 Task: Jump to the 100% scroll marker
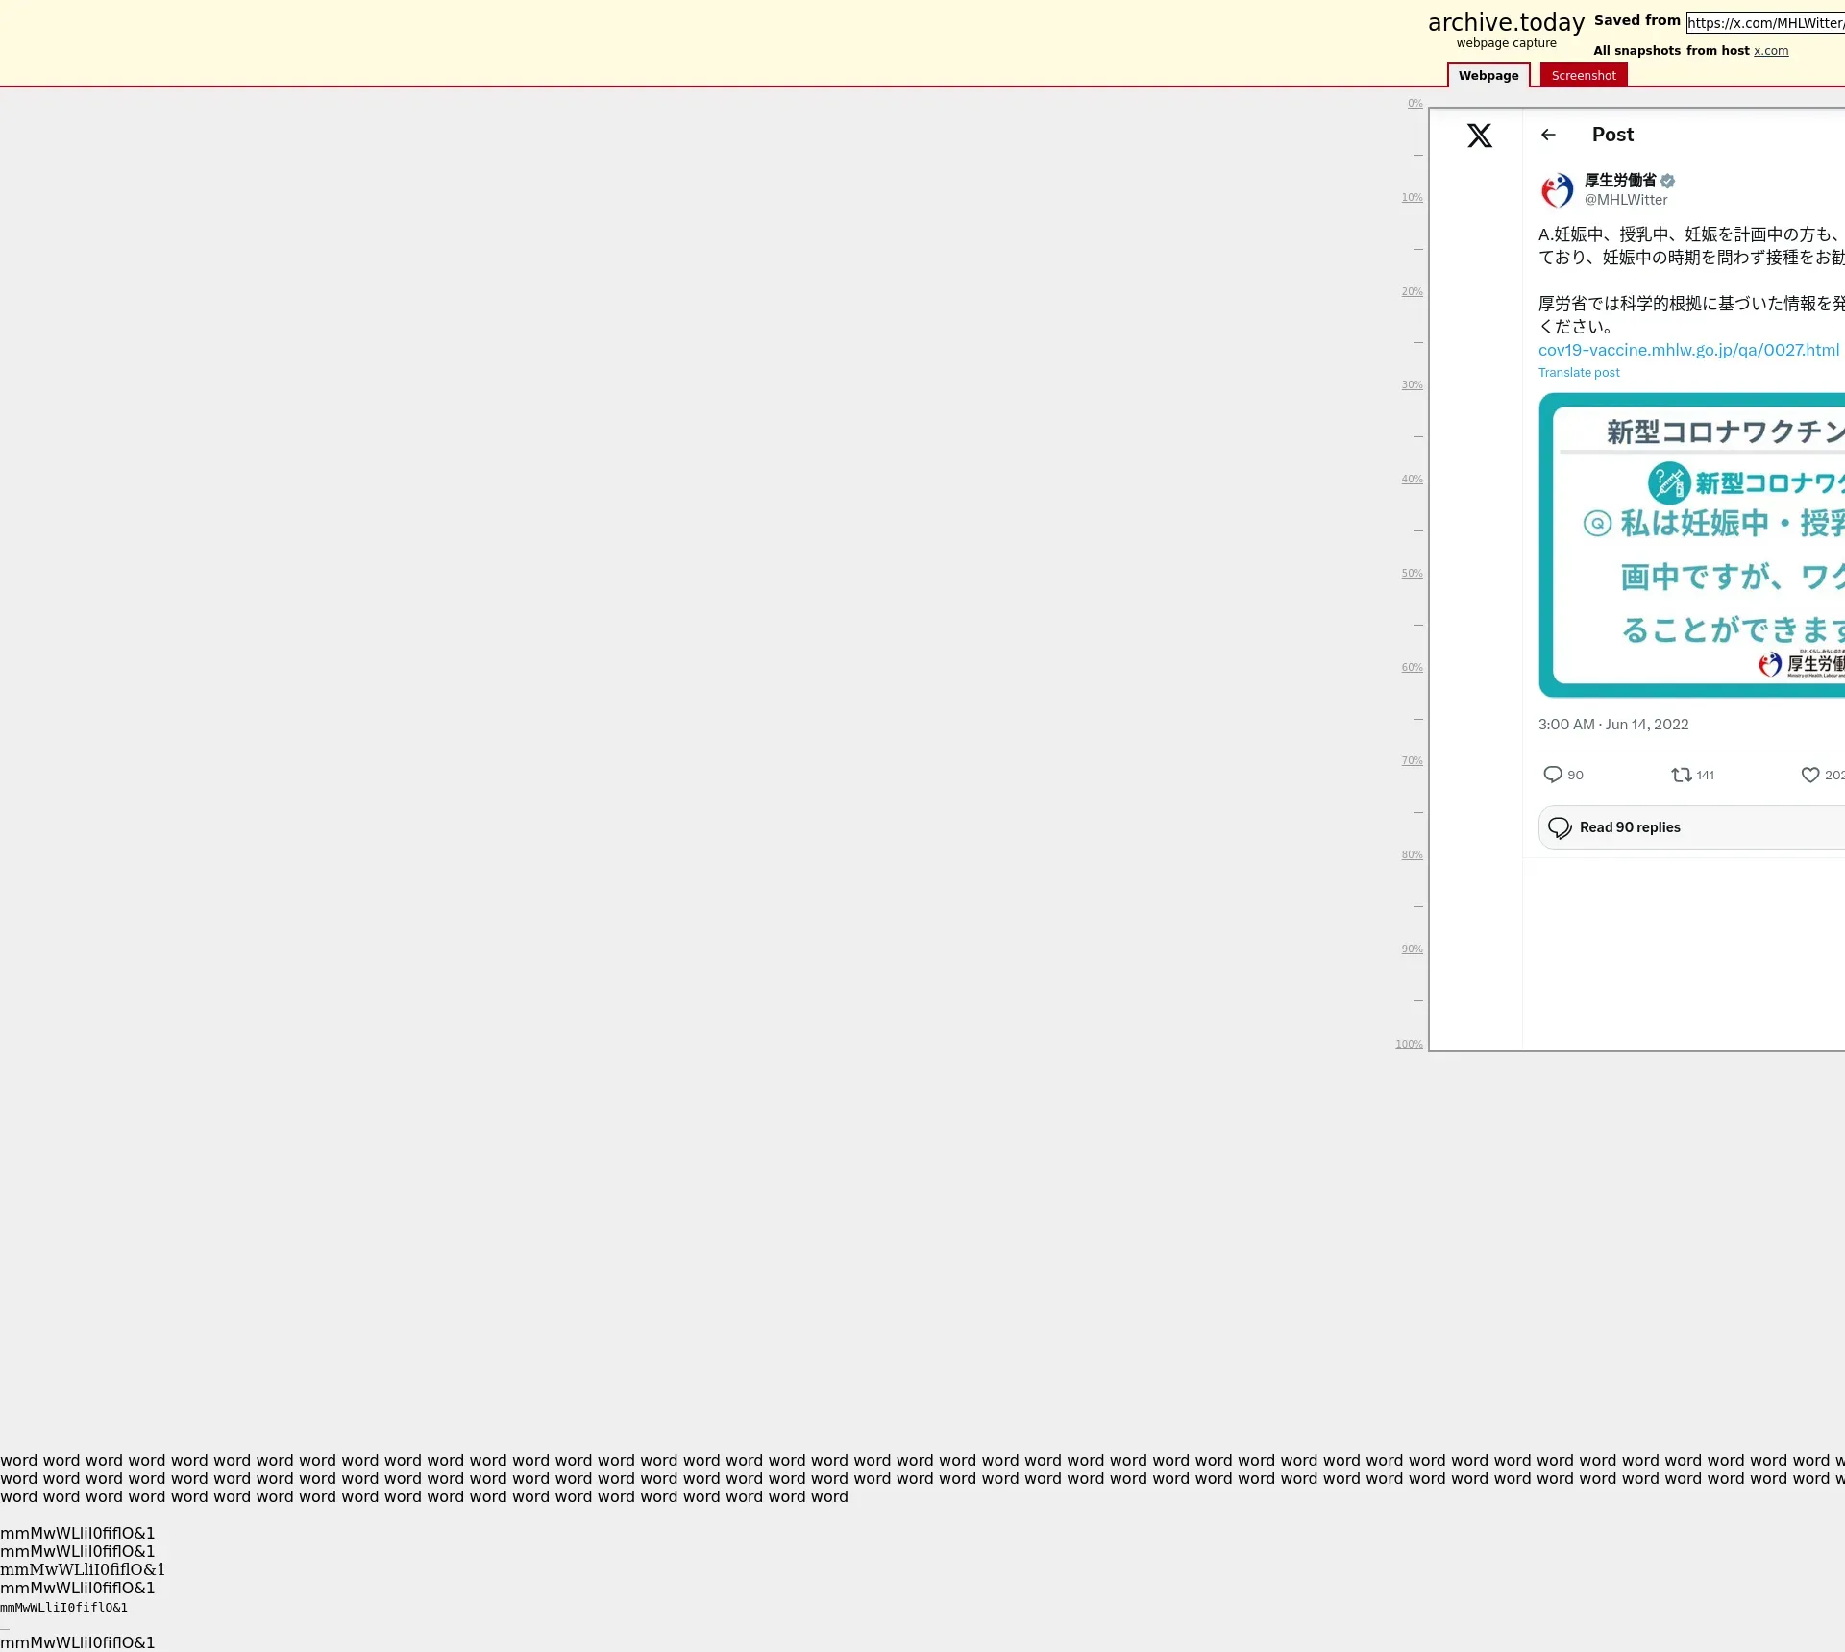(x=1409, y=1045)
